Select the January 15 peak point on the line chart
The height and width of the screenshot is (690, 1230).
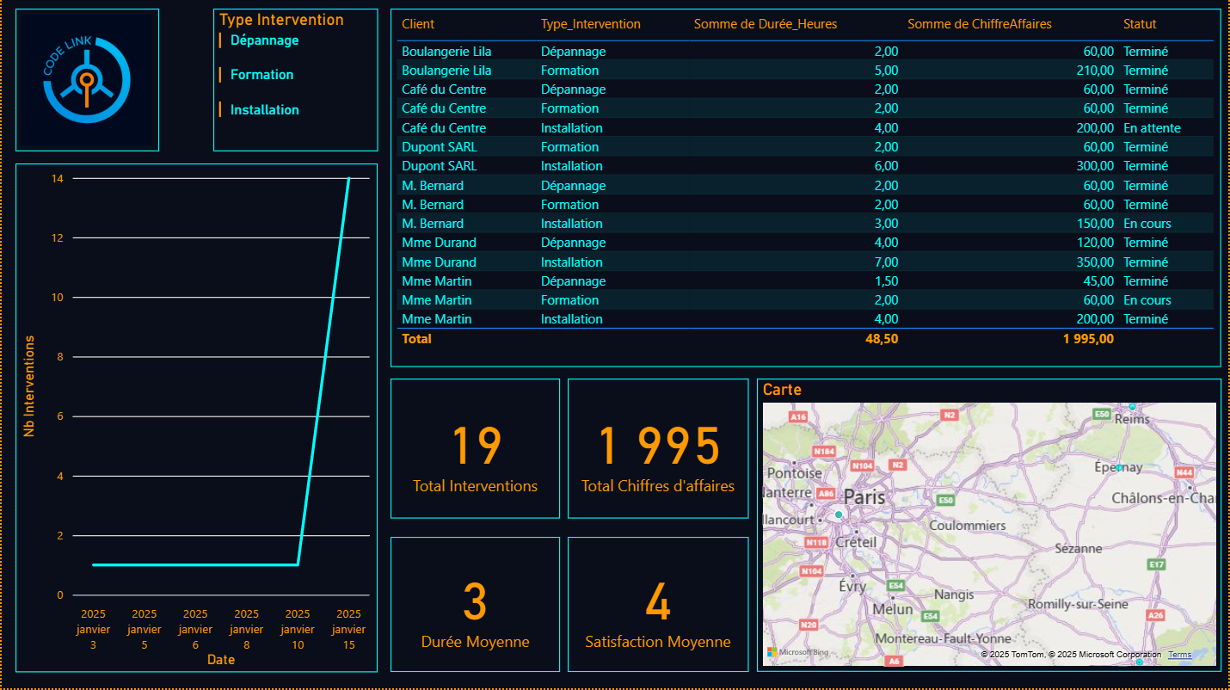coord(348,180)
